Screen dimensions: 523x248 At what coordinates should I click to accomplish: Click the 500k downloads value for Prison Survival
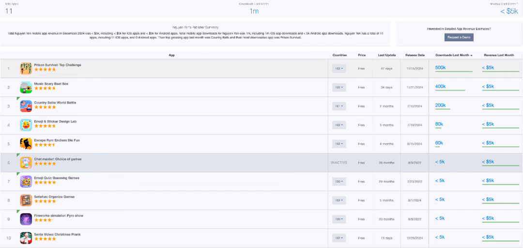440,67
